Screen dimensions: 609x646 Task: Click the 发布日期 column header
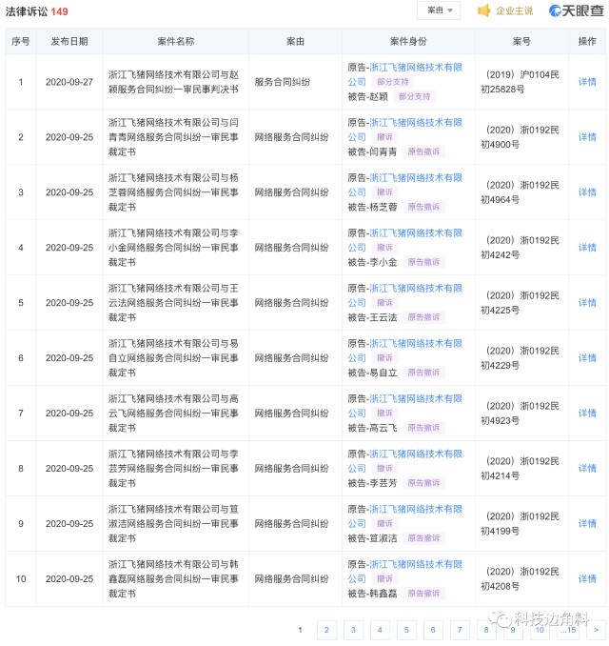click(x=69, y=41)
